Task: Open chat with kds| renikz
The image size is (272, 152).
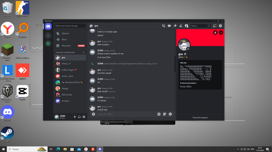Action: tap(70, 95)
